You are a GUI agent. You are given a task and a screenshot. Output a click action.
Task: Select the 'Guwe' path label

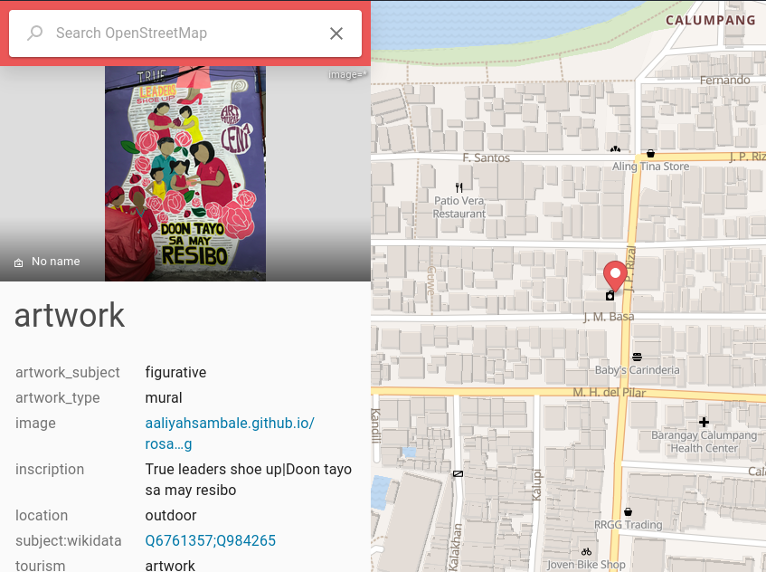[x=430, y=281]
